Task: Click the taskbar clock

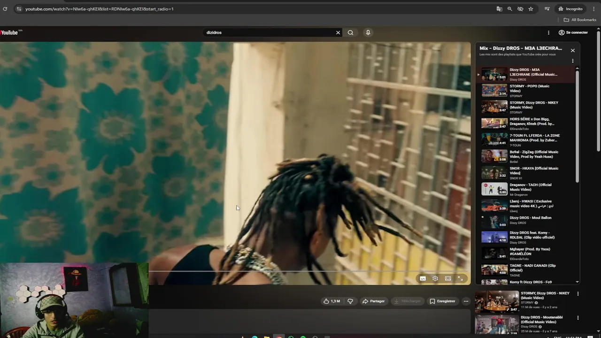Action: 573,337
